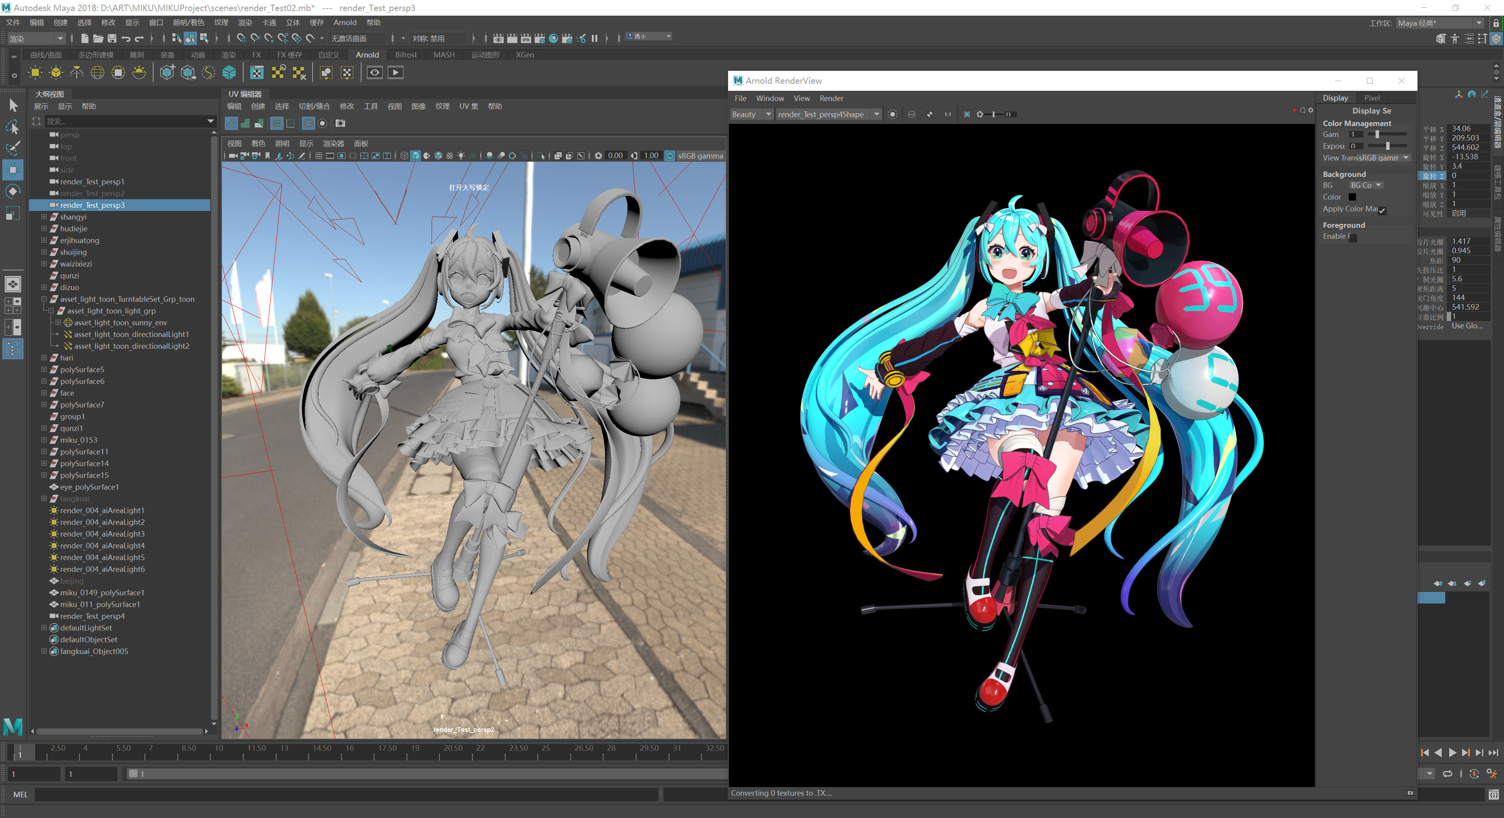Toggle UV editor grid display icon

pos(308,123)
